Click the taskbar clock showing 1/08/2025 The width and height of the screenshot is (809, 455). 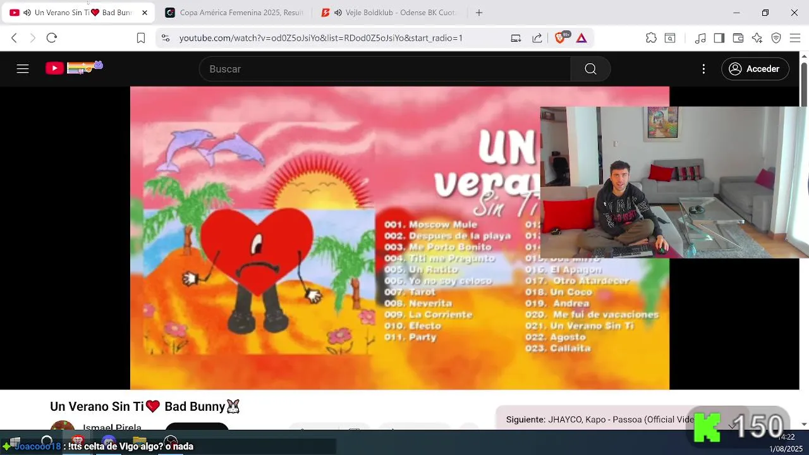[786, 442]
